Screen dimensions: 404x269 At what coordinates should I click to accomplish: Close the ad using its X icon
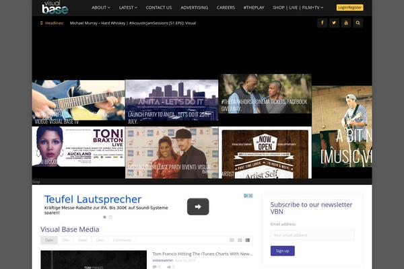(x=250, y=196)
